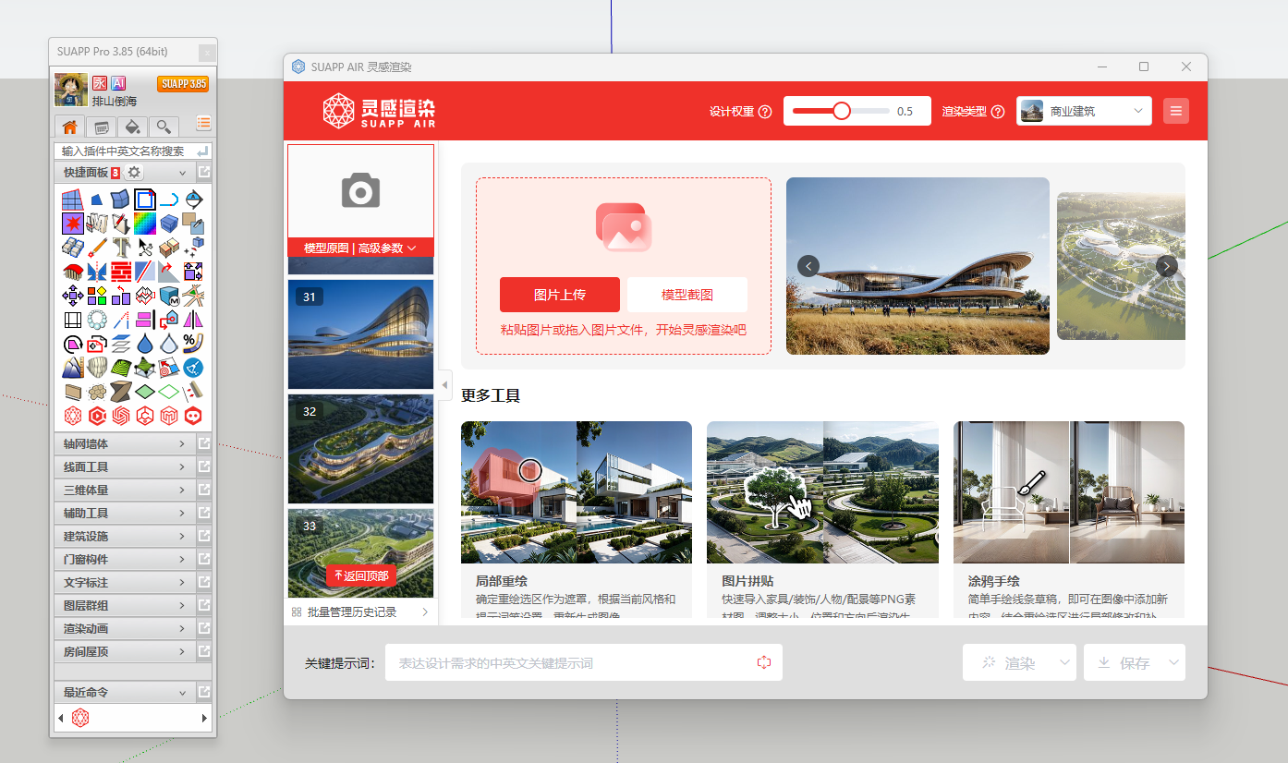The image size is (1288, 763).
Task: Click help icon next to 设计权重
Action: tap(765, 112)
